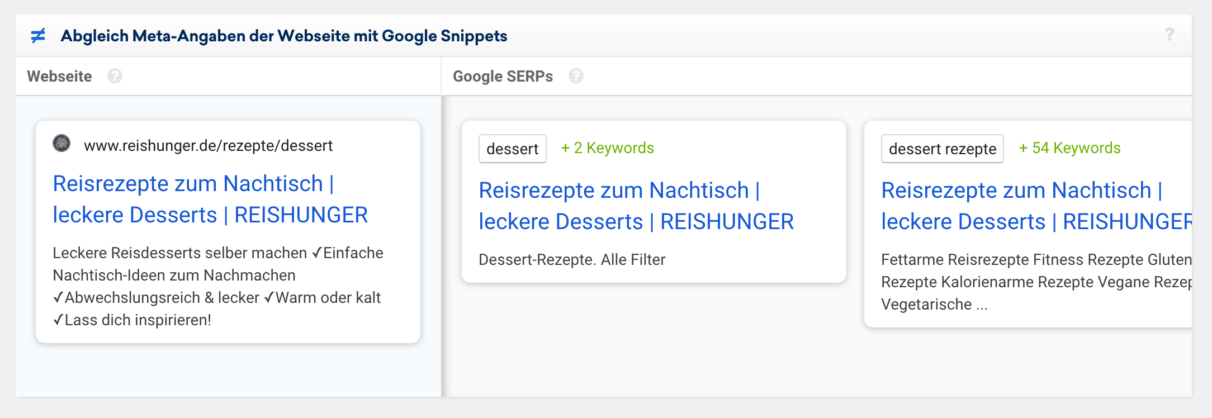Click "Dessert-Rezepte. Alle Filter" snippet text
This screenshot has height=418, width=1212.
pos(572,260)
